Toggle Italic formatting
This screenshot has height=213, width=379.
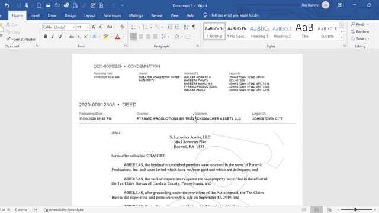(x=53, y=37)
